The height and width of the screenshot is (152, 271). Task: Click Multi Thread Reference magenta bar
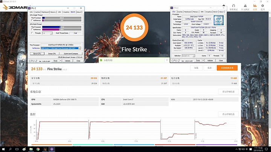[x=51, y=30]
